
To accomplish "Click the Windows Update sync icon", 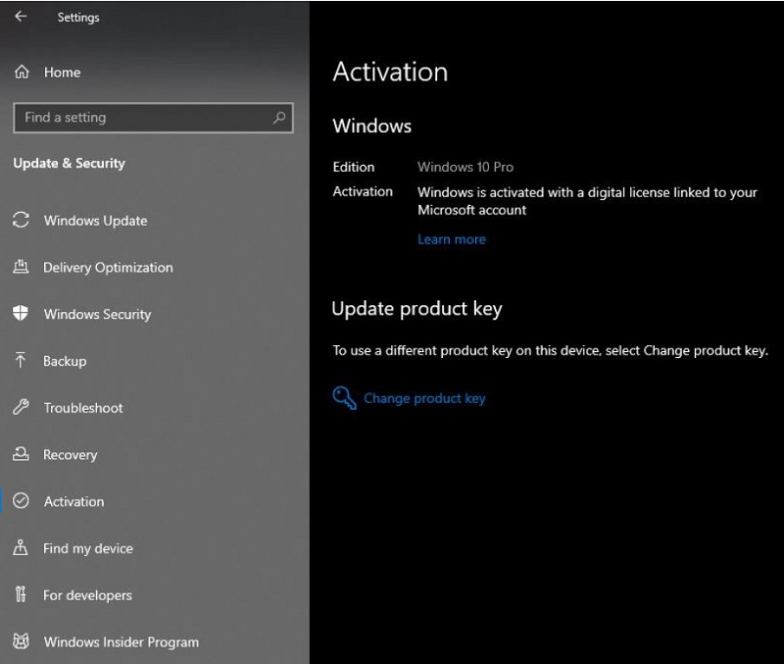I will point(21,220).
